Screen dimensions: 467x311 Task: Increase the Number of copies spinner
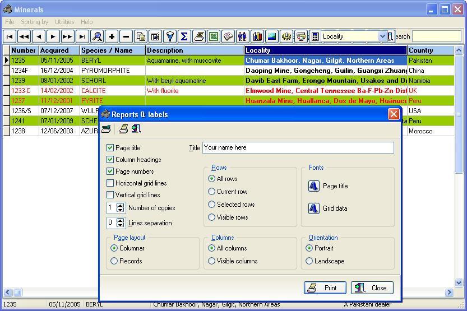pos(121,205)
